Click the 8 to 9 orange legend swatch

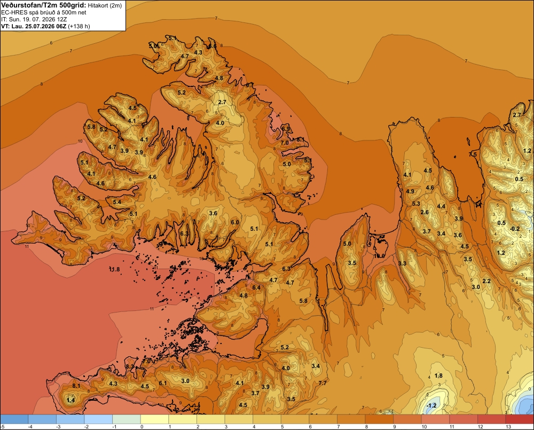[379, 419]
